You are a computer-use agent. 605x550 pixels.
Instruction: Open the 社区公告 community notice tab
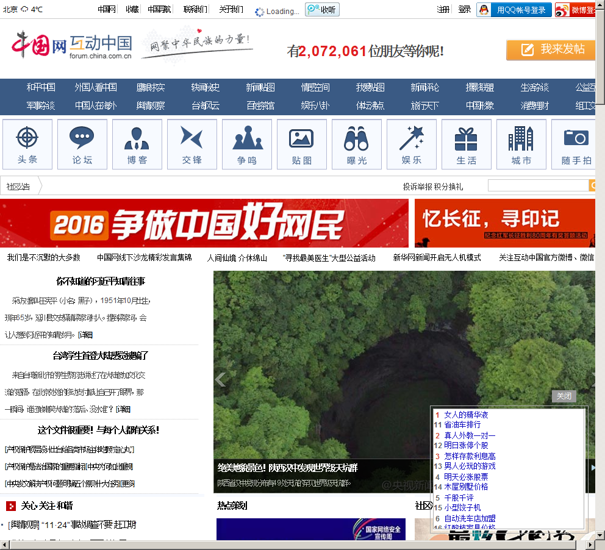(18, 187)
